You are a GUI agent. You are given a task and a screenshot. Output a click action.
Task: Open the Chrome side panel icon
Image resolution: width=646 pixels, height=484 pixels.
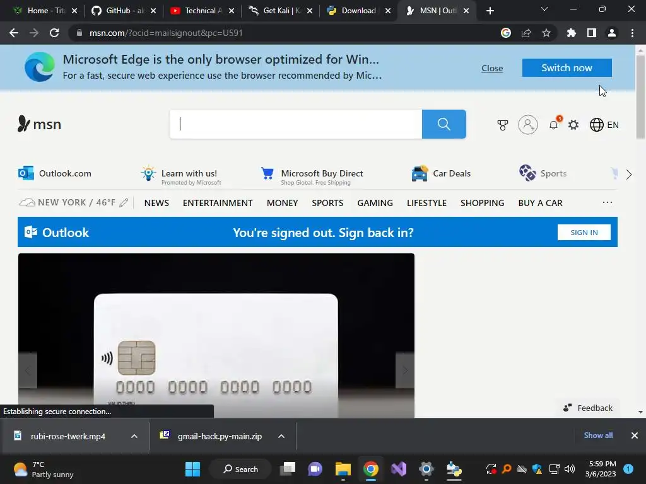(592, 33)
